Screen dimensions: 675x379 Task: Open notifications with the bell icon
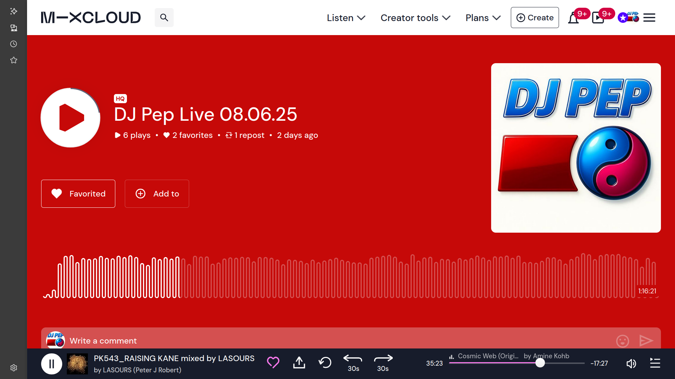pyautogui.click(x=574, y=18)
